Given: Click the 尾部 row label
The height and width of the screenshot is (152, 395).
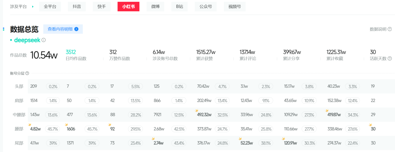Looking at the screenshot, I should (x=19, y=143).
